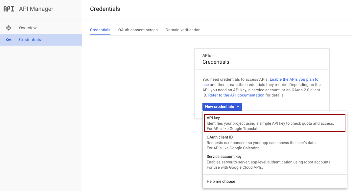Follow the Enable the APIs link
352x191 pixels.
(x=294, y=79)
